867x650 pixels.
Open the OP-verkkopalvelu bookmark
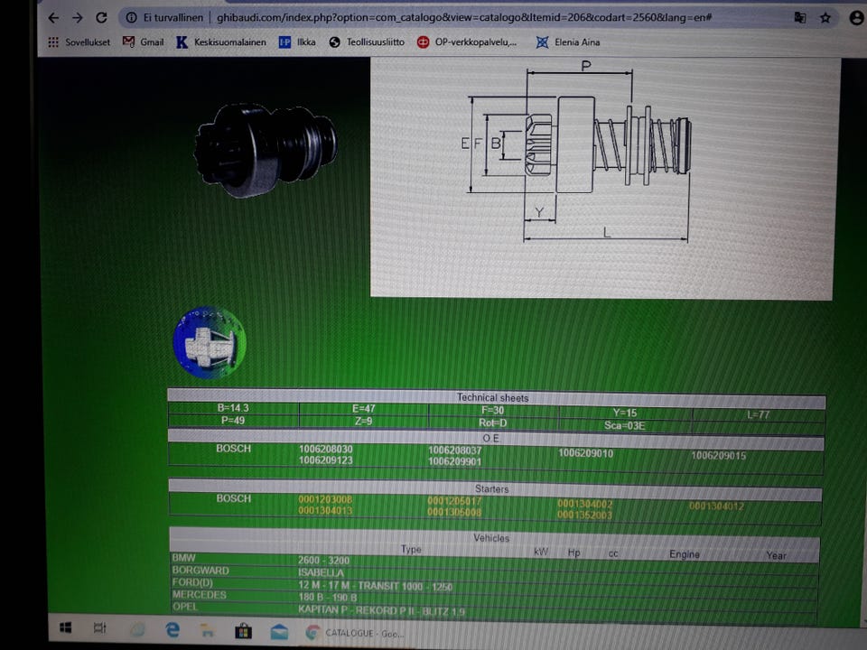click(x=467, y=42)
